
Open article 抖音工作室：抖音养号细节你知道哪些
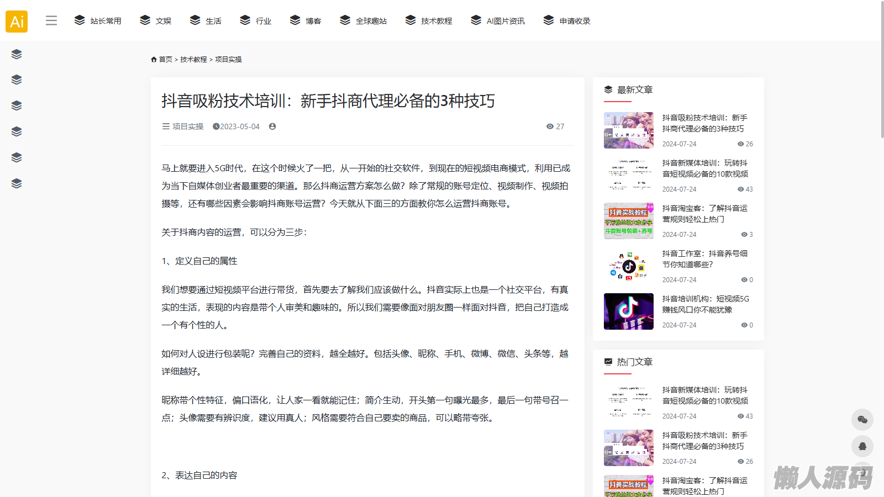click(704, 259)
